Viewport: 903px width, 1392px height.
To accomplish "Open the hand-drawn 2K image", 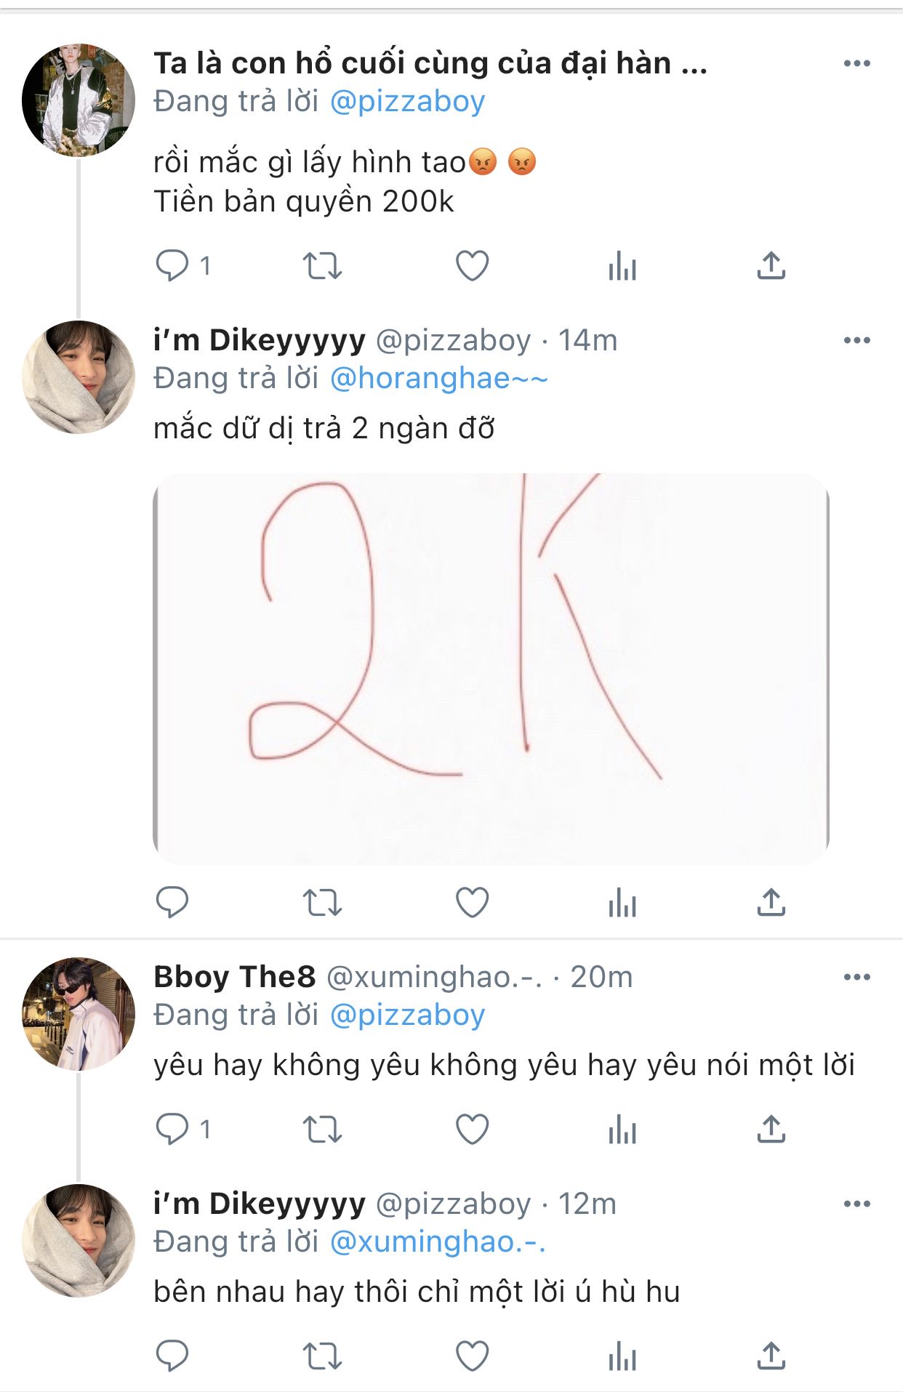I will click(491, 669).
